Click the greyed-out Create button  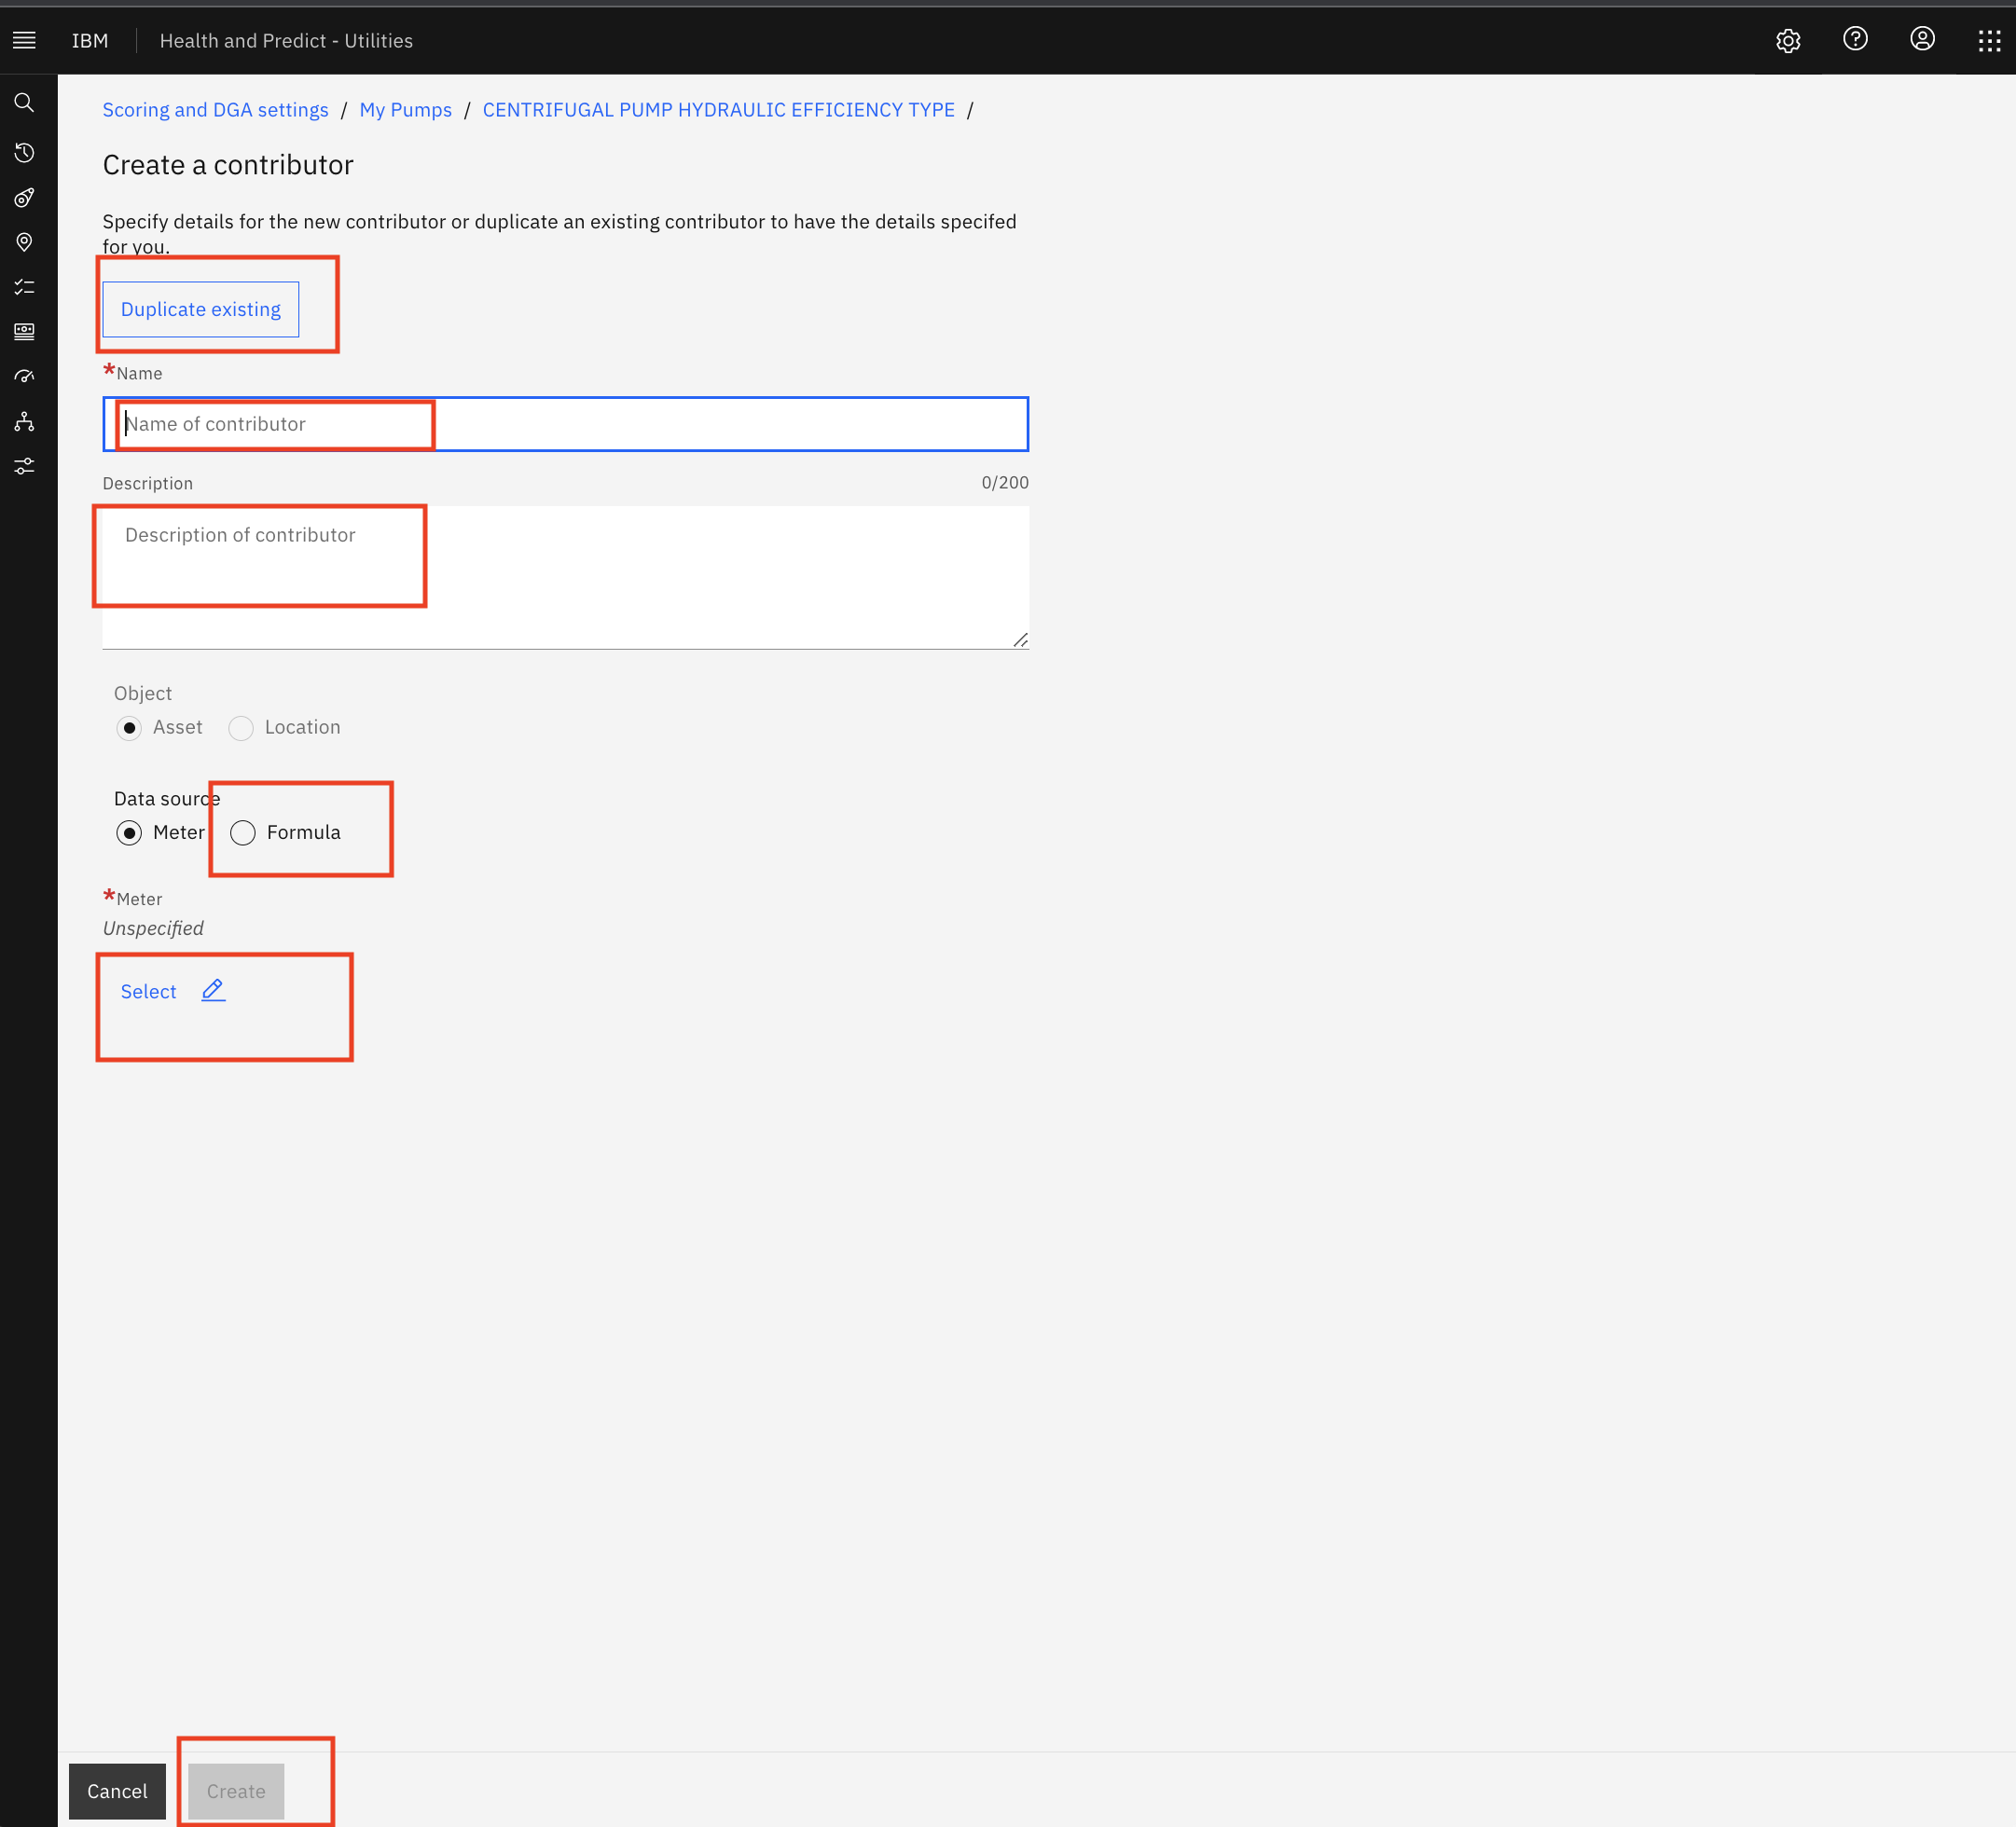236,1791
